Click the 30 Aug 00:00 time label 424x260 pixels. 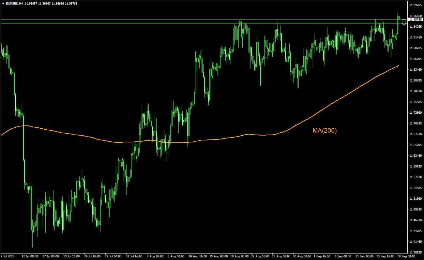[x=302, y=256]
